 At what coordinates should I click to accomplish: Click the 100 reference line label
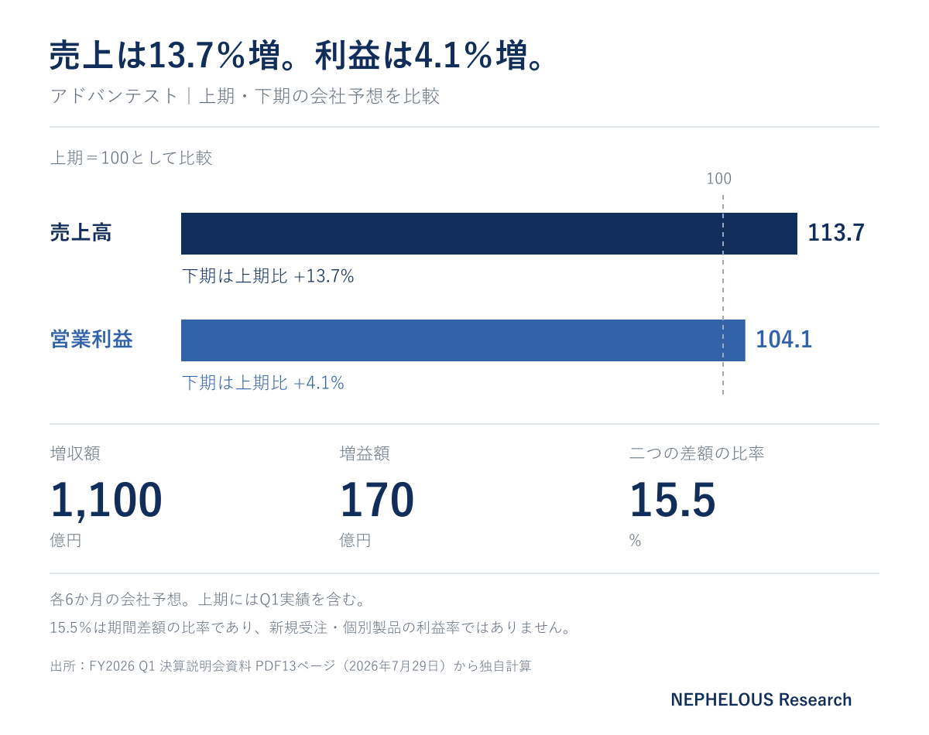(718, 179)
